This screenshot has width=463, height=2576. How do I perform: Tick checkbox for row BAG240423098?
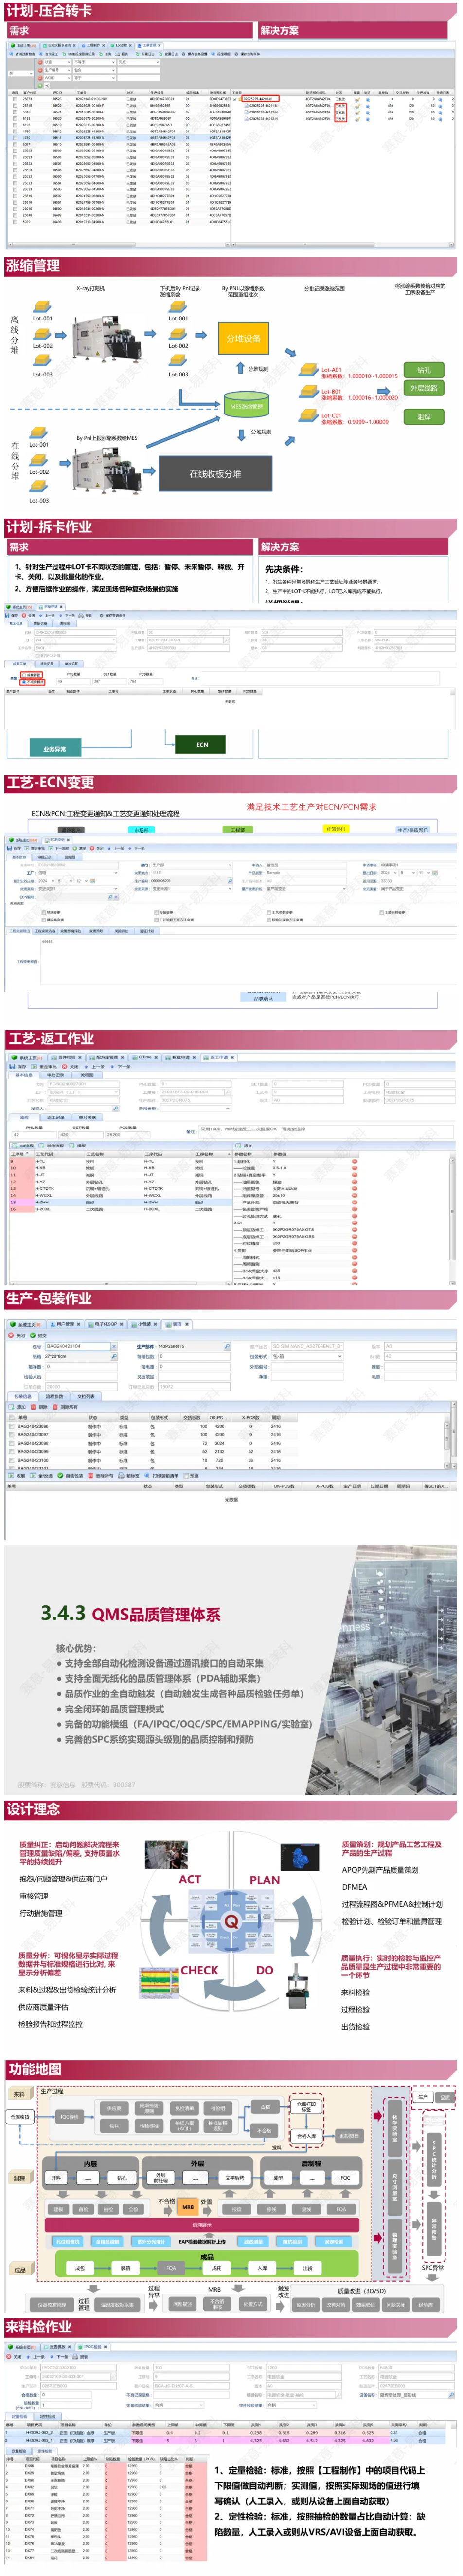click(x=13, y=1443)
